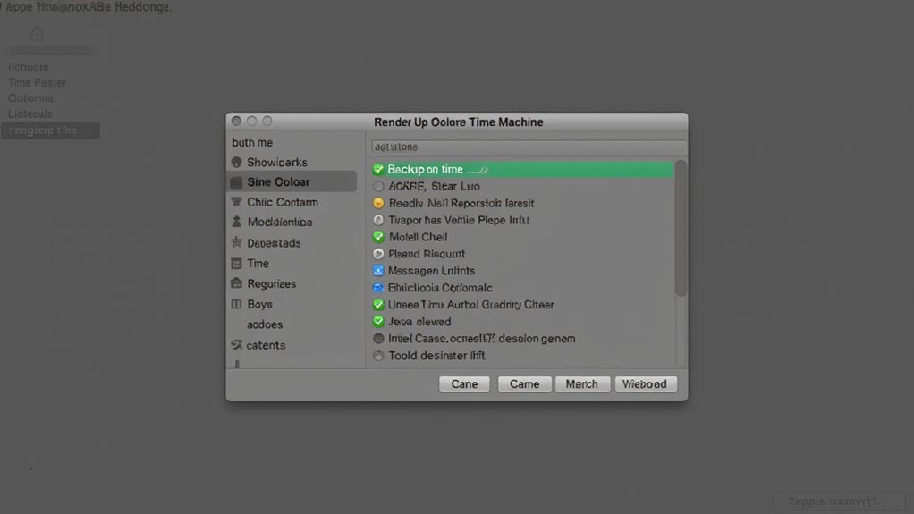Image resolution: width=914 pixels, height=514 pixels.
Task: Select the Toold desinster radio button
Action: tap(378, 356)
